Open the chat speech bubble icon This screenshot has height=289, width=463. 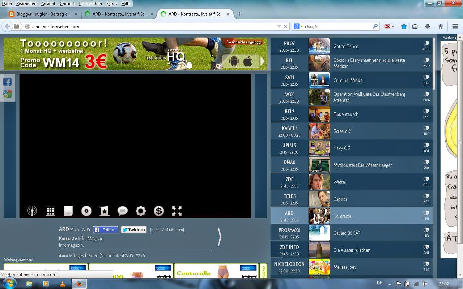pyautogui.click(x=123, y=211)
